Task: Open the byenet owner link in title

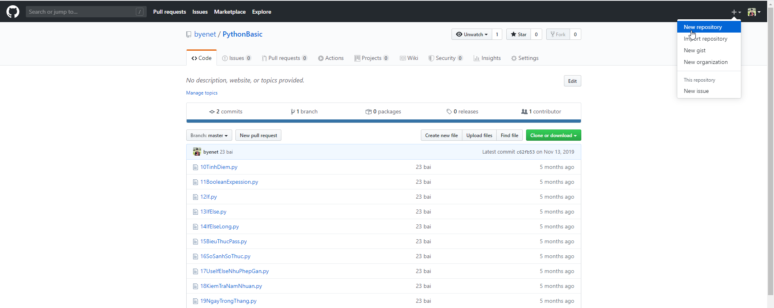Action: pyautogui.click(x=205, y=34)
